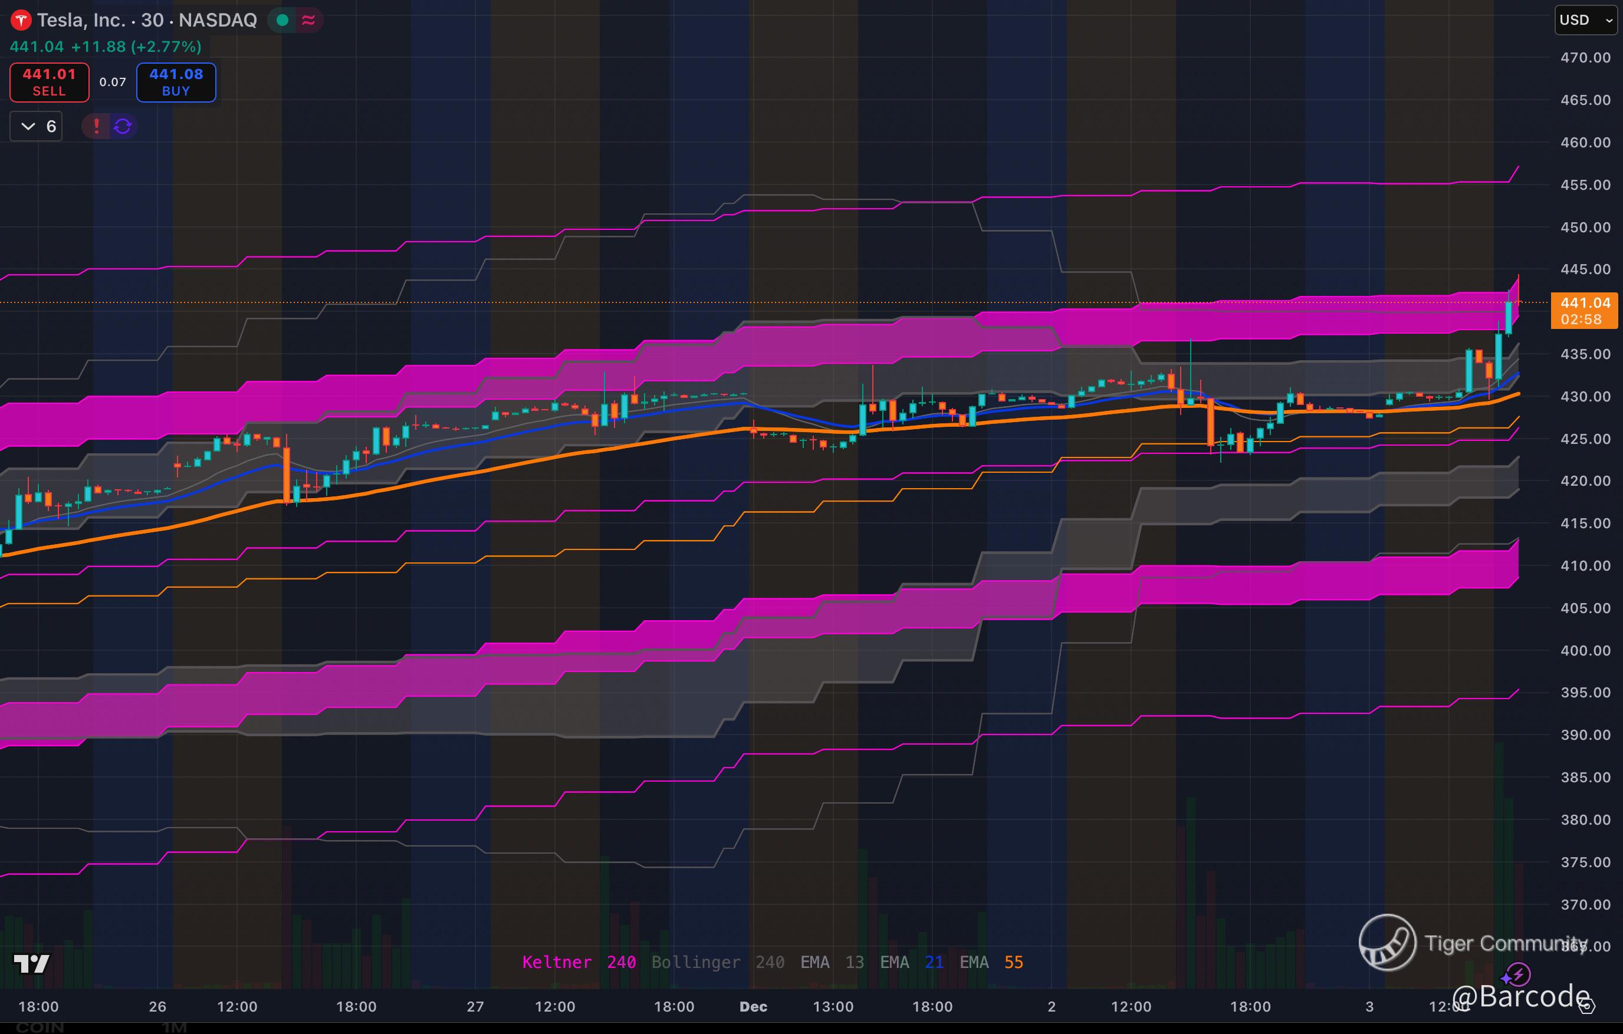
Task: Click the TradingView logo at bottom left
Action: (x=31, y=963)
